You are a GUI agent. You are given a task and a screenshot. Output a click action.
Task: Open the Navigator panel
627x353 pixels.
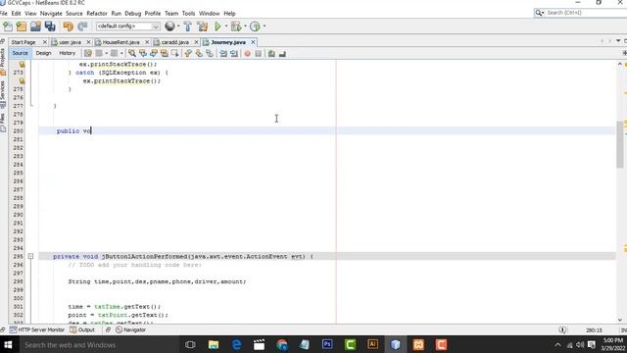pos(130,329)
